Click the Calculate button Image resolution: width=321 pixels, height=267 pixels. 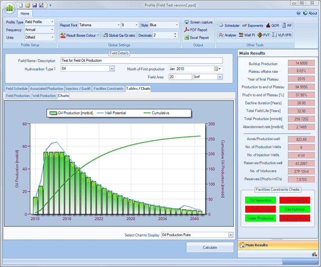(x=210, y=247)
